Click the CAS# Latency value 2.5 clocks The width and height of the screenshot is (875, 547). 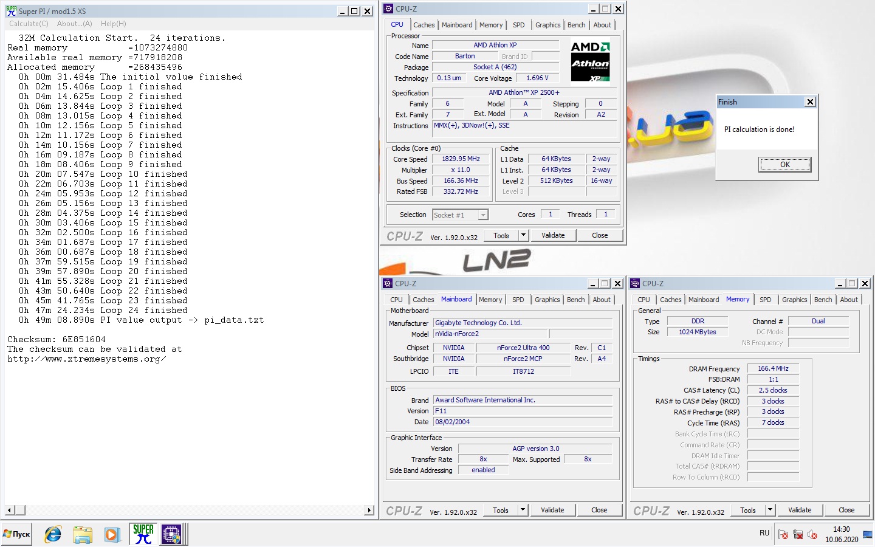(773, 390)
